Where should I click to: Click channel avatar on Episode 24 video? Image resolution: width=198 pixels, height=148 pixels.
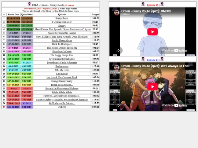tap(117, 67)
